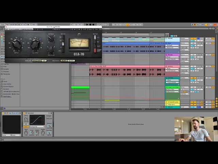
Task: Load the previous preset arrow in the CLA-76 toolbar
Action: pos(75,29)
